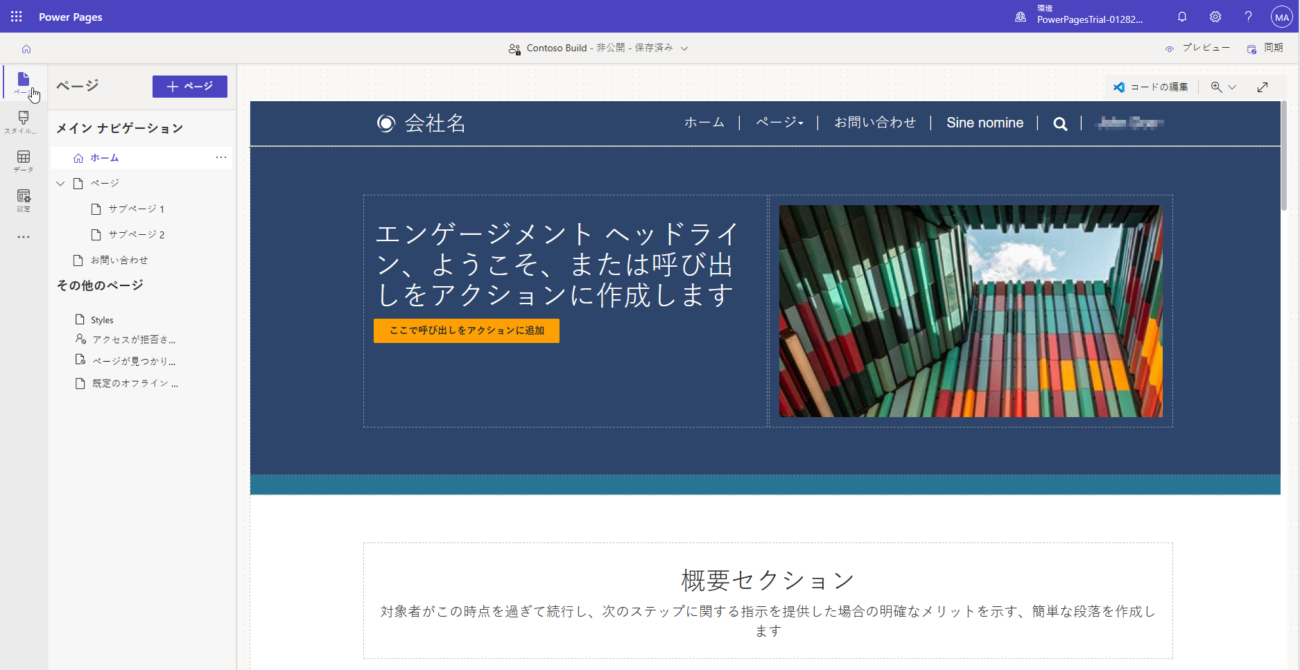Click the help question mark icon

(x=1248, y=17)
